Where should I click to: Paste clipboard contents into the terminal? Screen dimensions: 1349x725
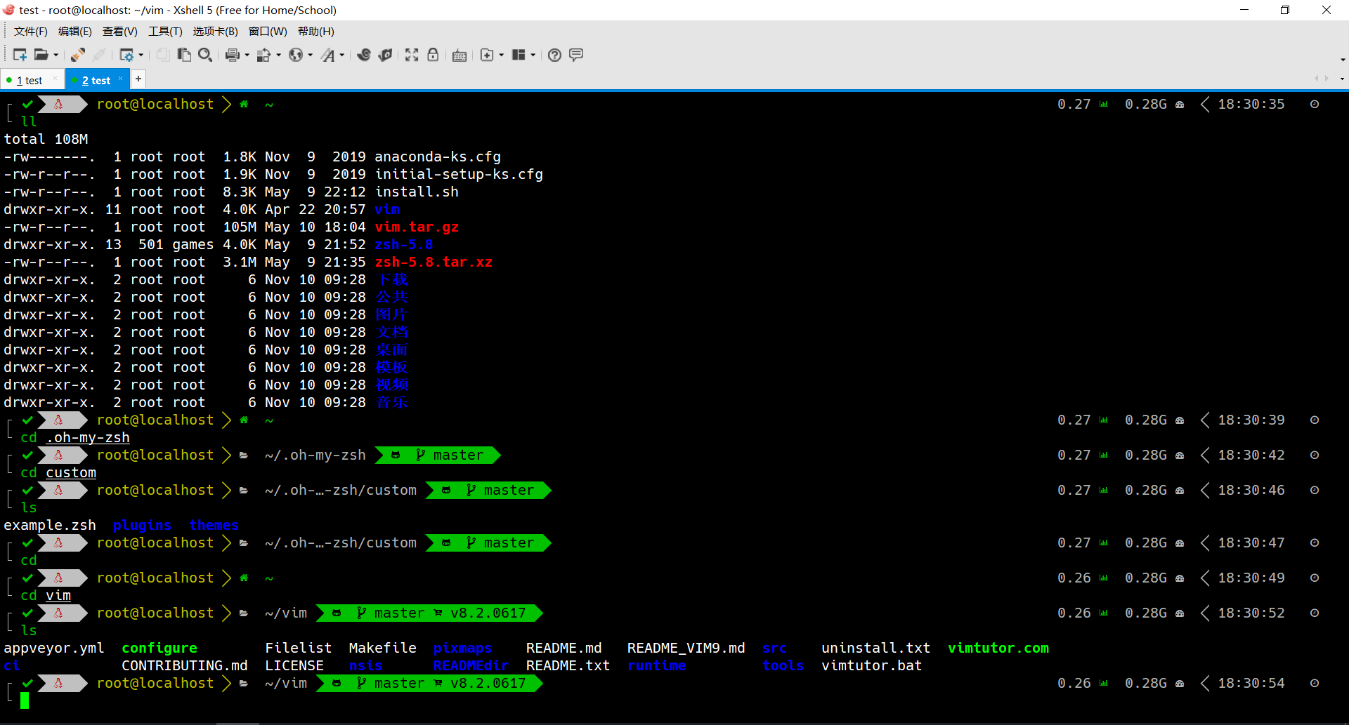(183, 55)
